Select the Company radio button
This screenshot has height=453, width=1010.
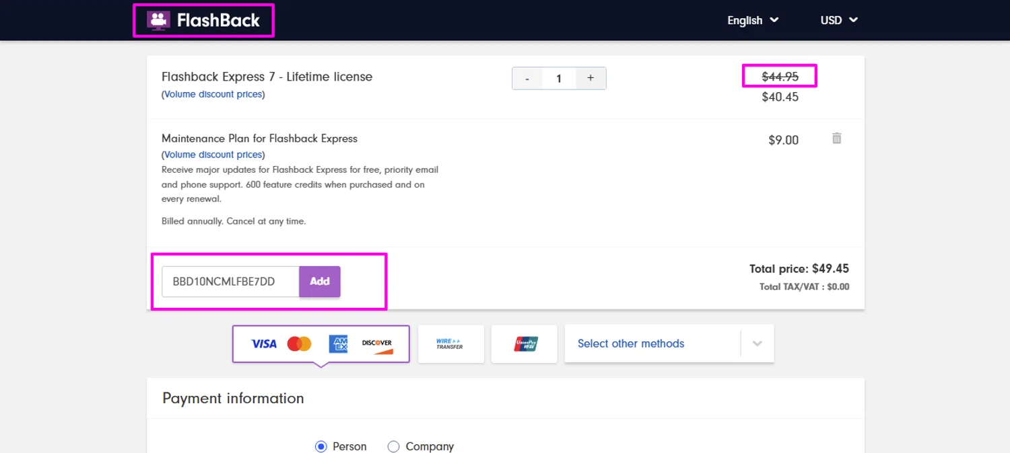(394, 446)
